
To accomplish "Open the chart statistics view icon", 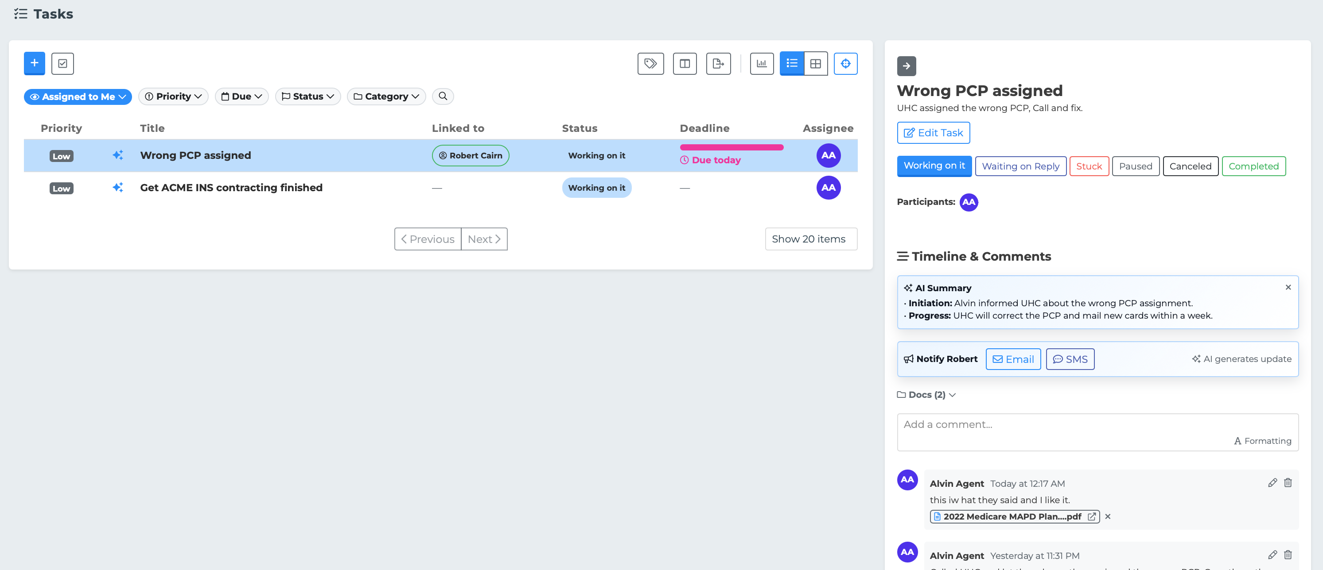I will pos(761,64).
